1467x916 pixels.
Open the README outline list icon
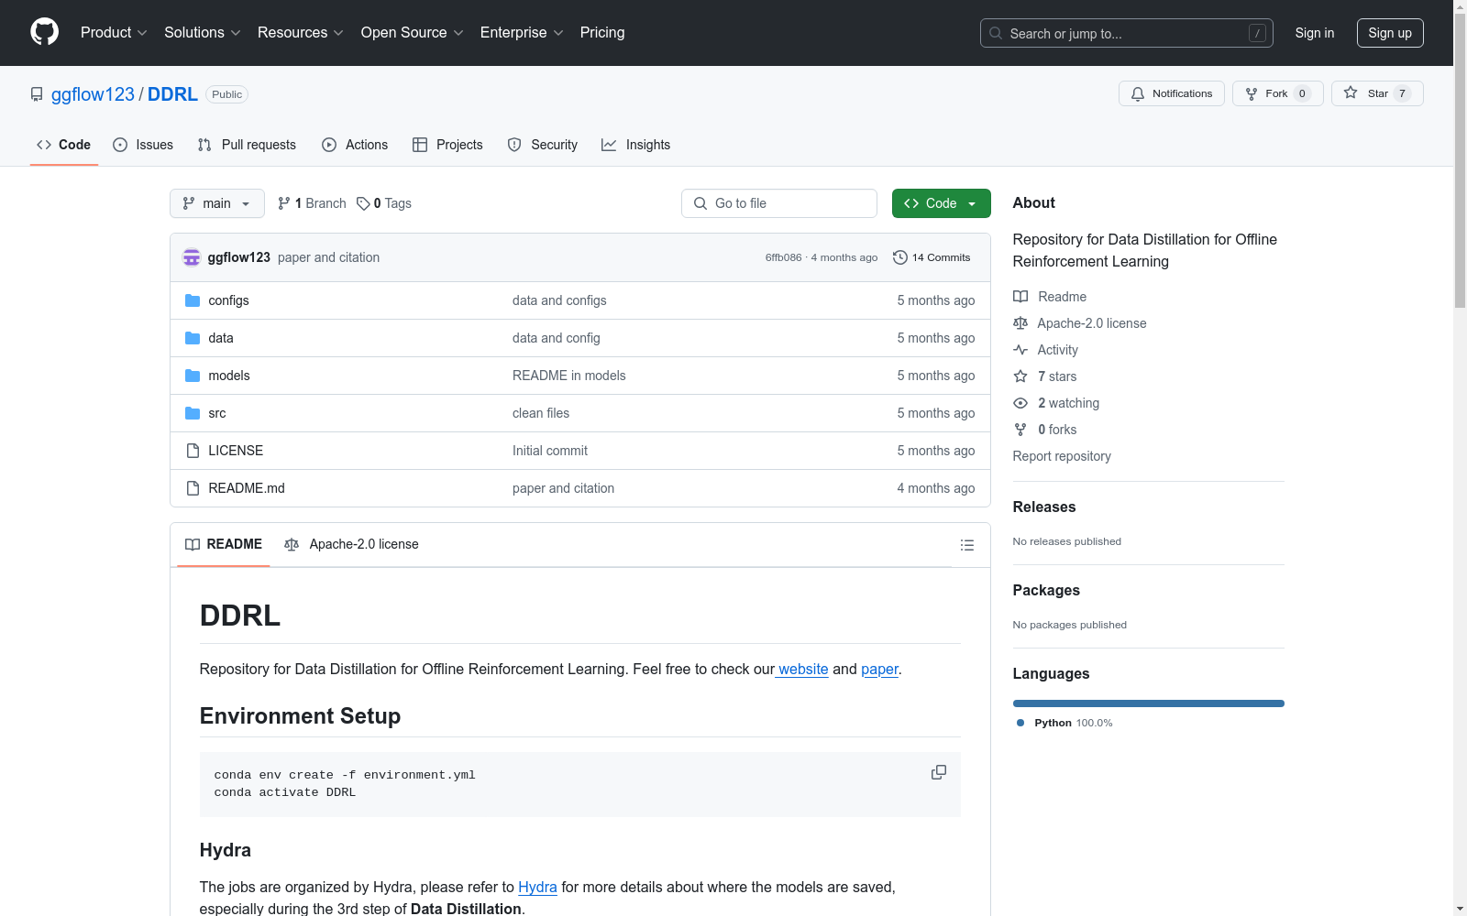(x=967, y=545)
